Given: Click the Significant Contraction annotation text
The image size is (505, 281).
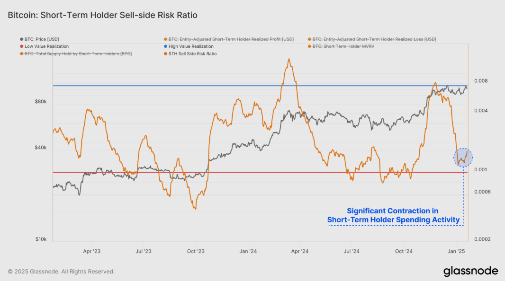Looking at the screenshot, I should 393,215.
